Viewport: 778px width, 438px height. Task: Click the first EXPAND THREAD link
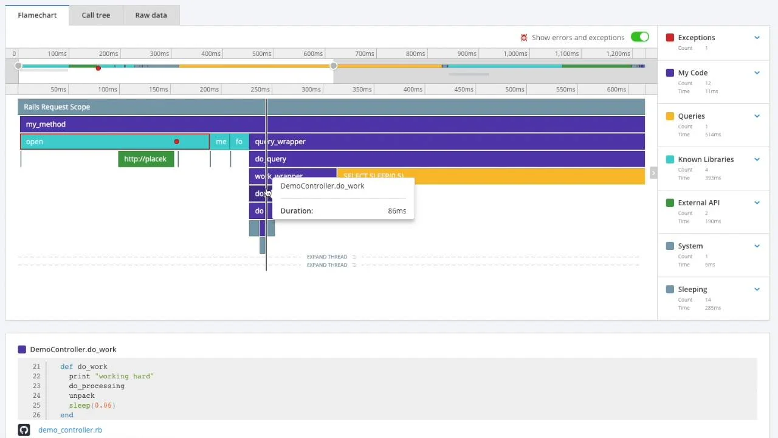point(327,257)
